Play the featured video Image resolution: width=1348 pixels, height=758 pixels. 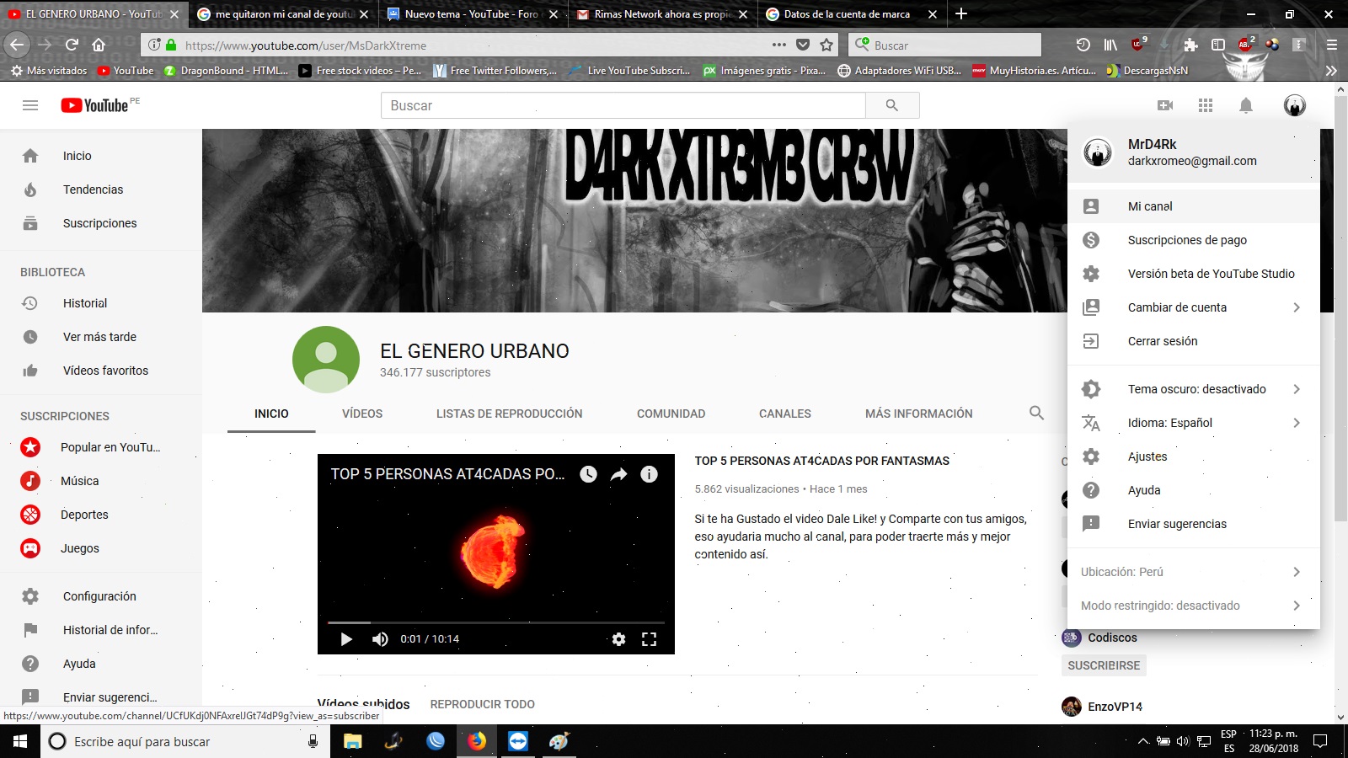pyautogui.click(x=346, y=639)
